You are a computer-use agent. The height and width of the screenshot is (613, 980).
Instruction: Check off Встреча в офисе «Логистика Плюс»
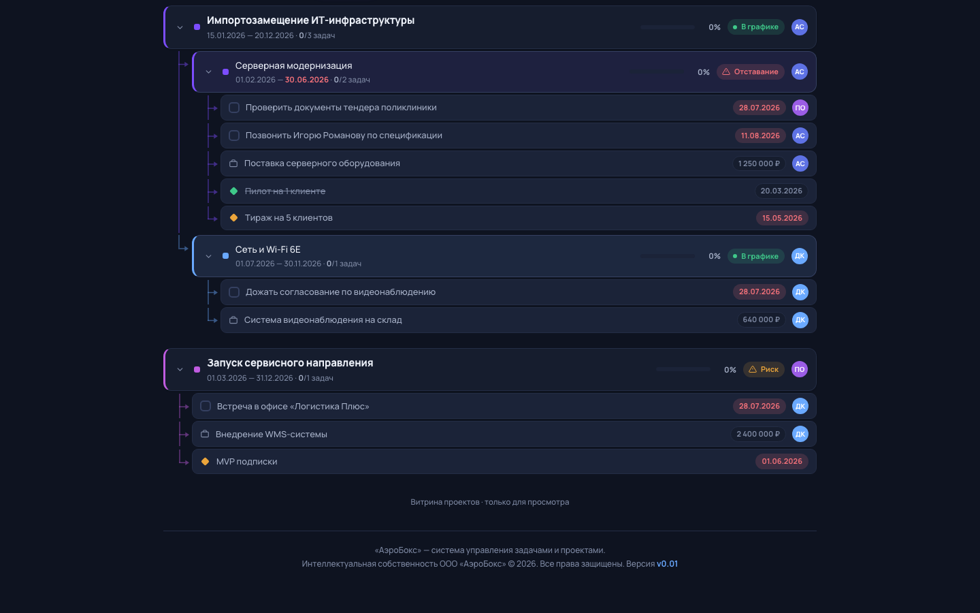(x=206, y=406)
